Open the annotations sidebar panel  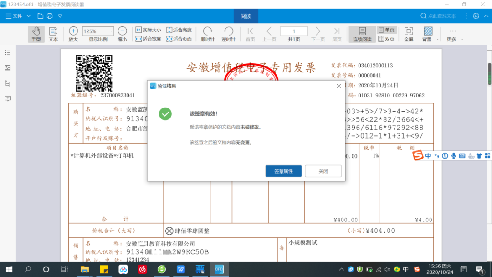tap(8, 98)
